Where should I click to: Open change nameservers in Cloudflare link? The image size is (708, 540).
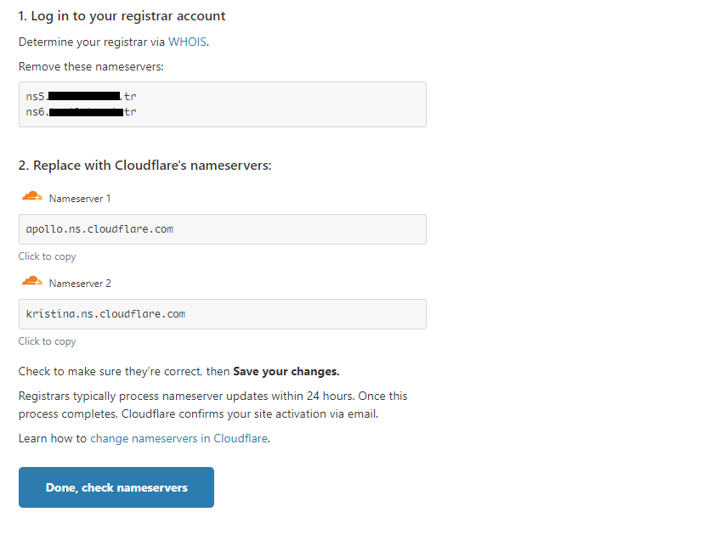pyautogui.click(x=179, y=438)
